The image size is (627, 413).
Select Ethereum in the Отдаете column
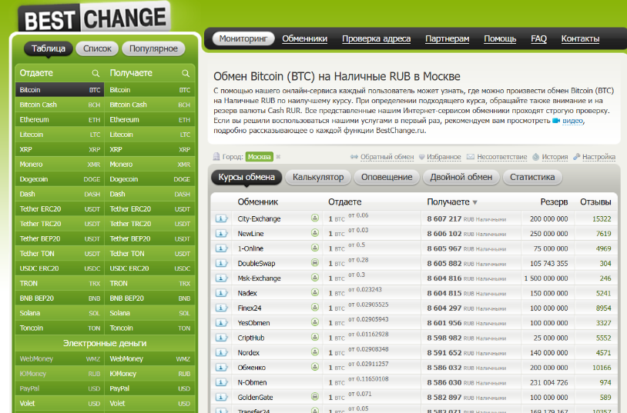59,120
